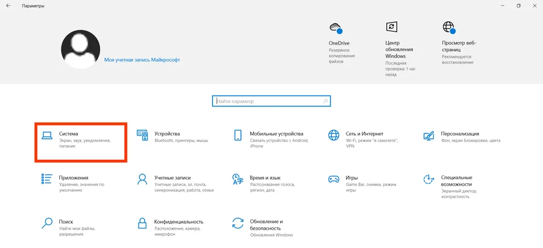Viewport: 543px width, 248px height.
Task: Open the Специальные возможности accessibility icon
Action: click(429, 179)
